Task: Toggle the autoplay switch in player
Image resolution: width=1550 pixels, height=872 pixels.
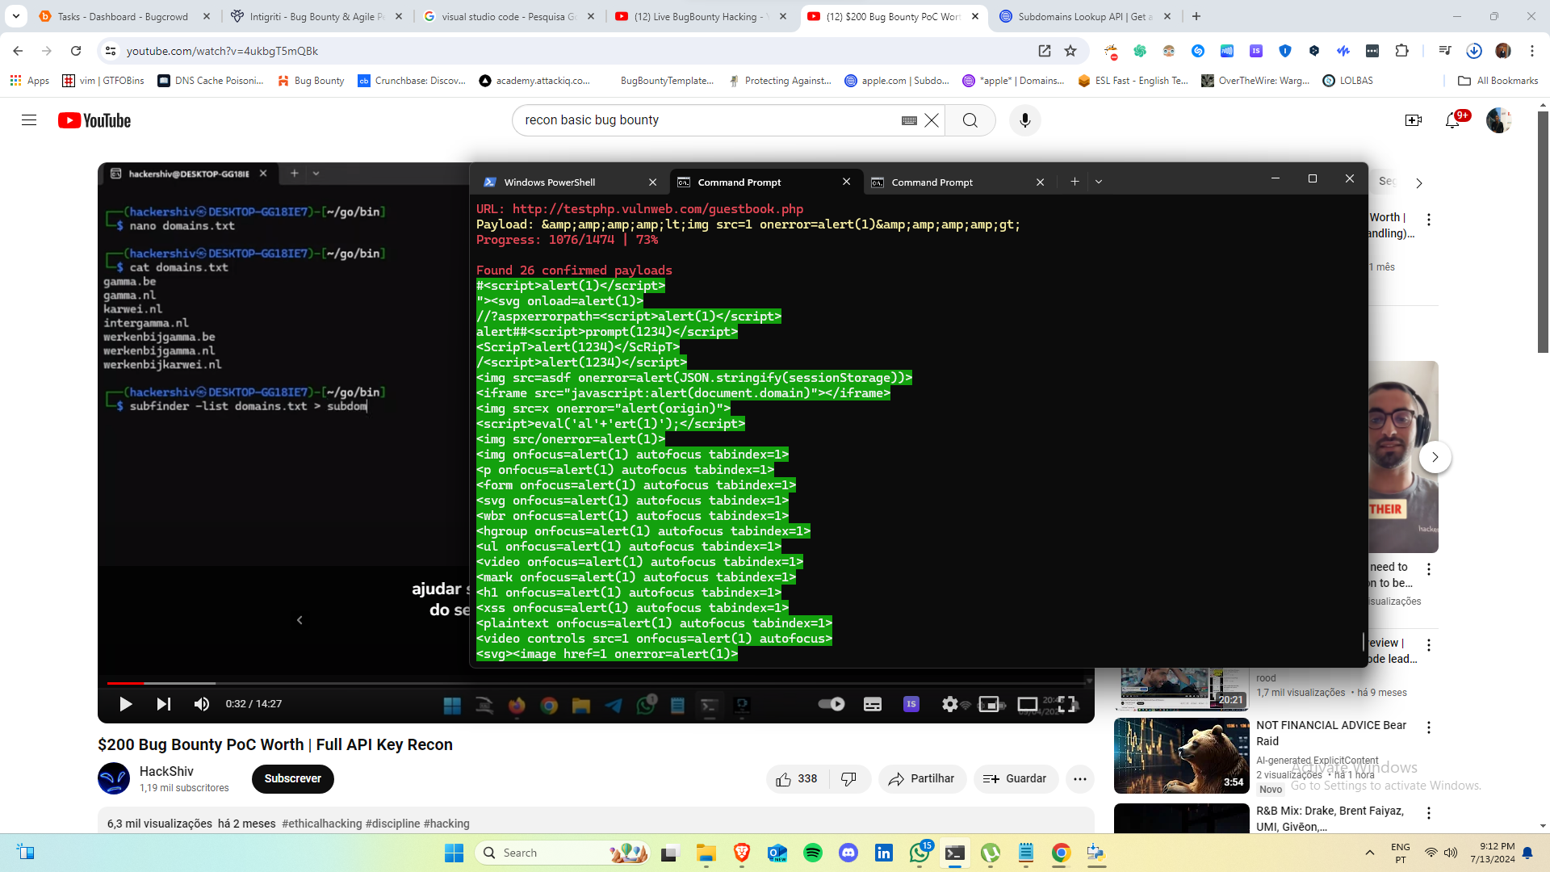Action: tap(831, 704)
